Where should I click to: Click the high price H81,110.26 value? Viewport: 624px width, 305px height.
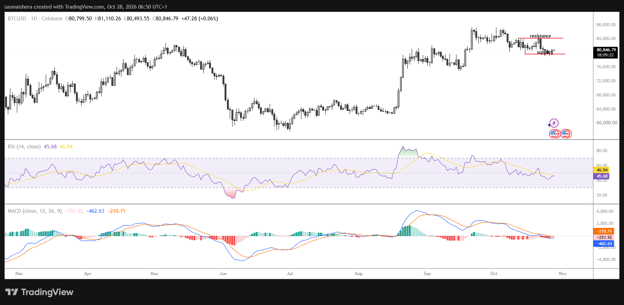(x=108, y=19)
